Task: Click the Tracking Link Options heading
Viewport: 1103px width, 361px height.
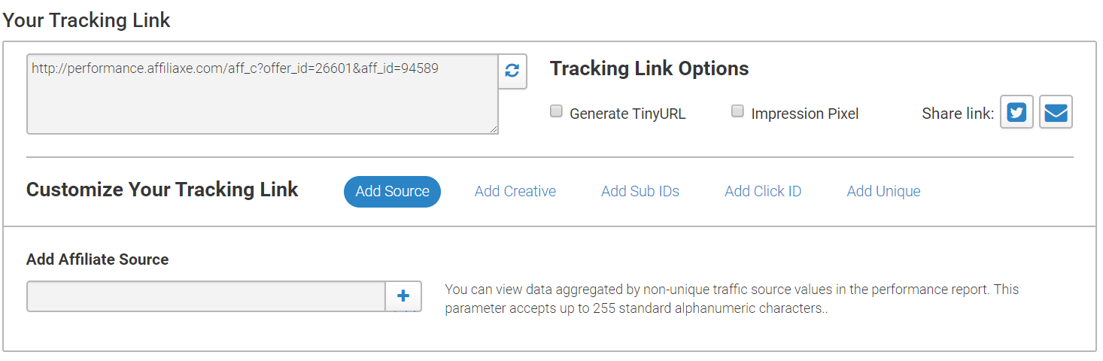Action: 649,68
